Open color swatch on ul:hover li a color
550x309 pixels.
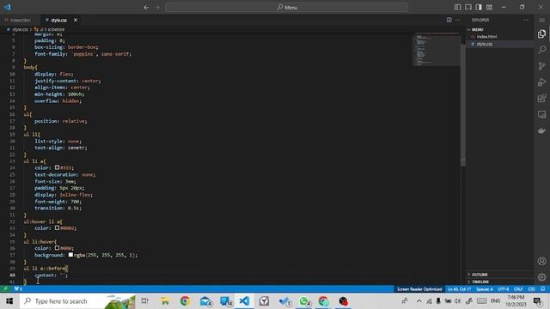(57, 227)
